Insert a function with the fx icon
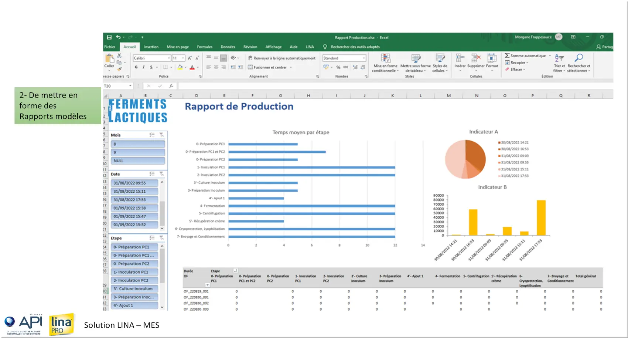 point(171,86)
